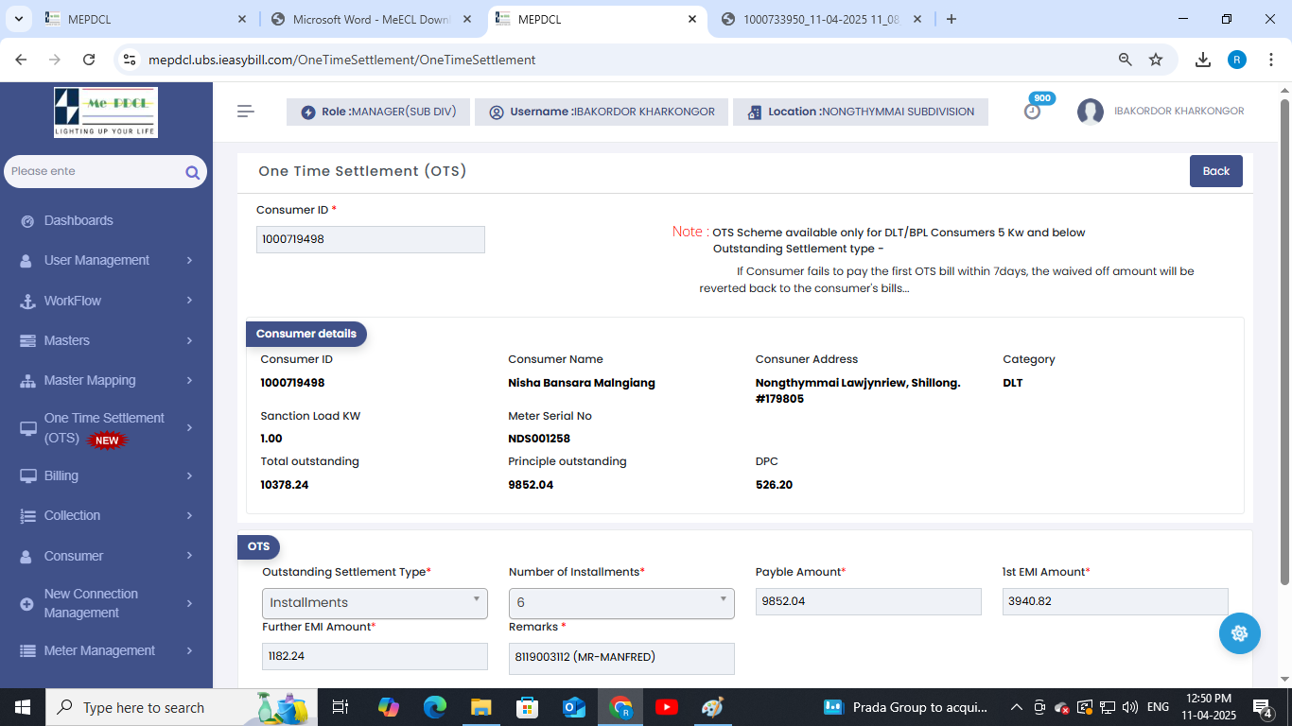Expand the Master Mapping menu
This screenshot has width=1292, height=726.
(x=106, y=380)
